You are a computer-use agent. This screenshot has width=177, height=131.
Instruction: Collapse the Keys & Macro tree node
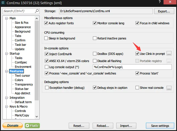[7, 106]
